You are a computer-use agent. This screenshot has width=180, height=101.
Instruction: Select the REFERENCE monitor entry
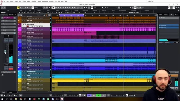pyautogui.click(x=169, y=25)
